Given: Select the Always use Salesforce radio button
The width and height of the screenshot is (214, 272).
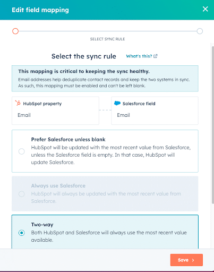Looking at the screenshot, I should coord(22,194).
